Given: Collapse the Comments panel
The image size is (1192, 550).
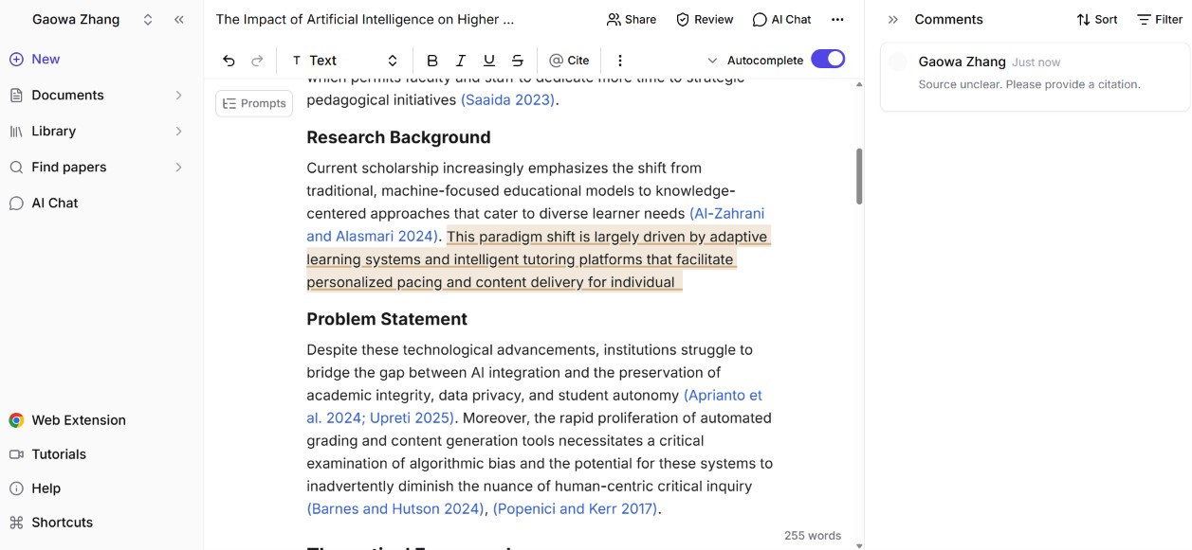Looking at the screenshot, I should pos(893,19).
